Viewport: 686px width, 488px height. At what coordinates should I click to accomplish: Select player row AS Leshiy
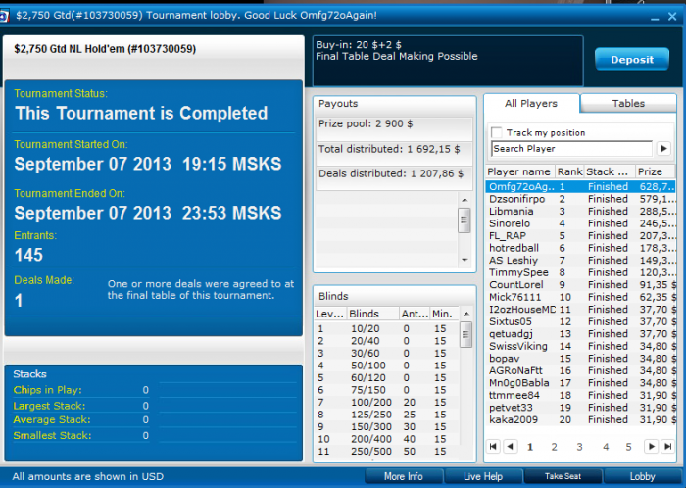(x=580, y=261)
